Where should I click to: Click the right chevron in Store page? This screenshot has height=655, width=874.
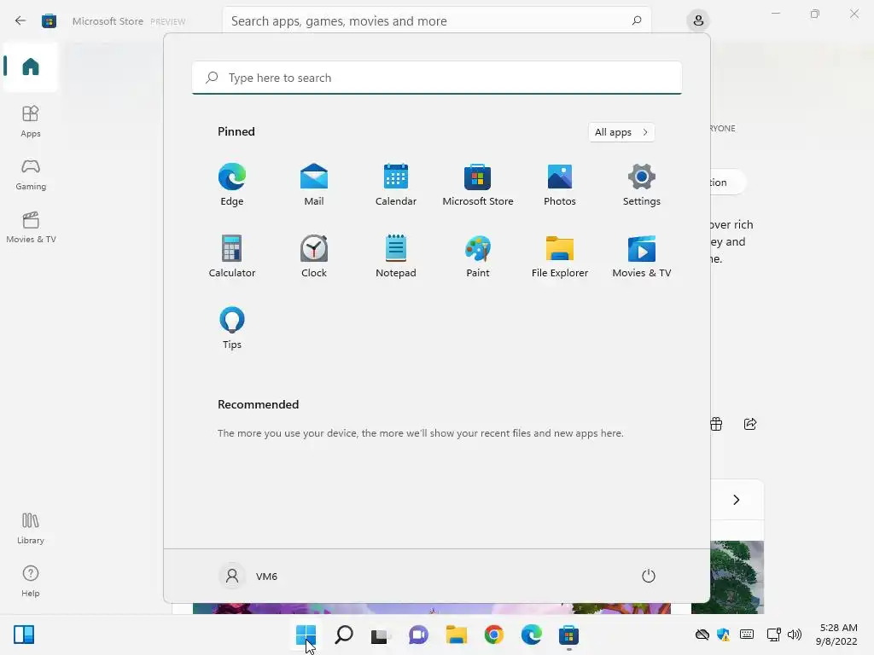737,500
